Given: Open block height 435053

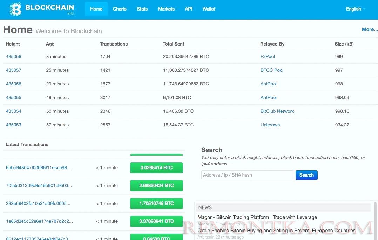Looking at the screenshot, I should pyautogui.click(x=13, y=125).
